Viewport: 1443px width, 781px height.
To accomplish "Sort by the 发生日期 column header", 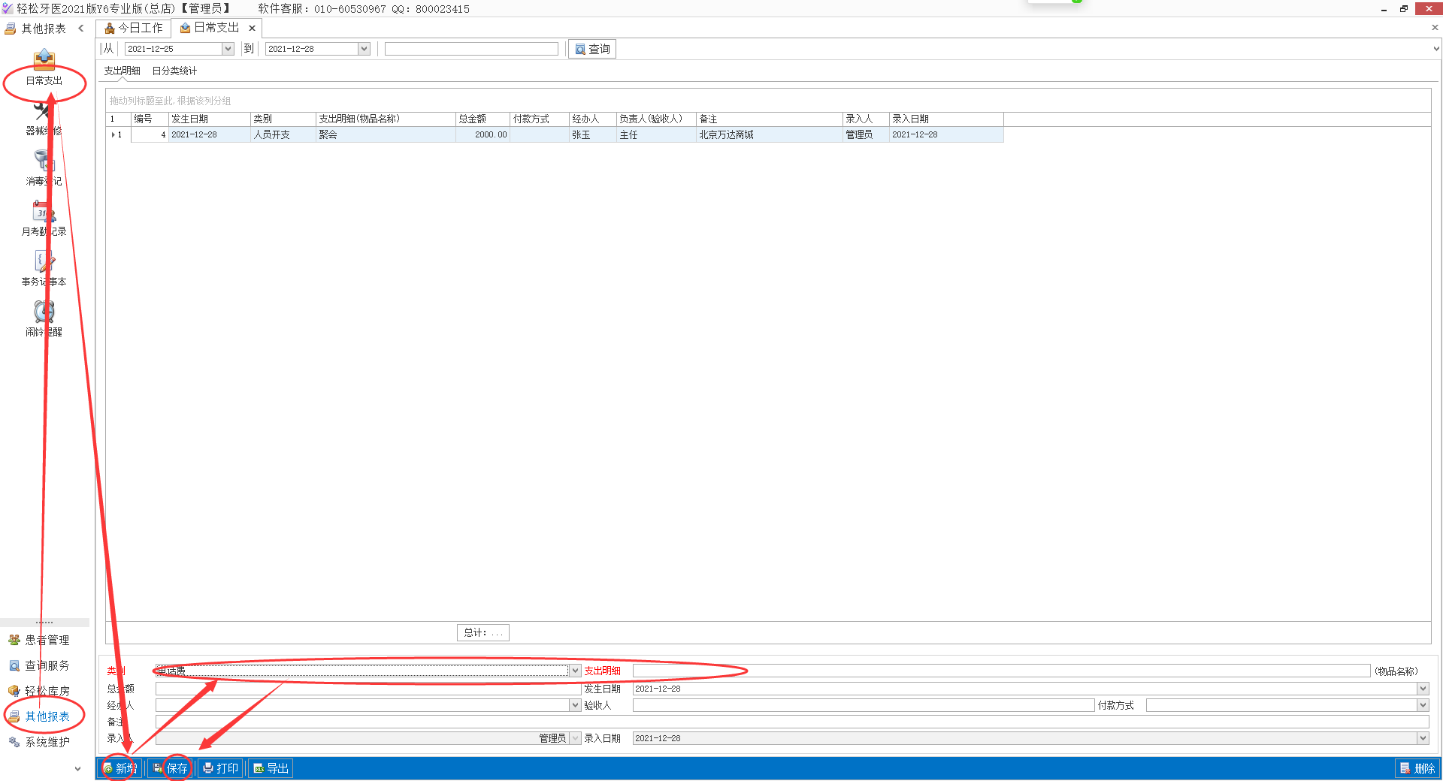I will pyautogui.click(x=209, y=119).
